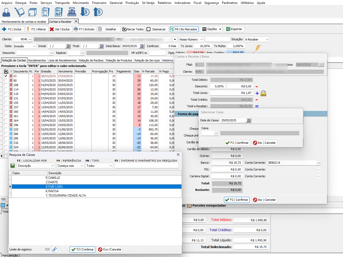Click the dollar down-arrow accounts icon
This screenshot has width=343, height=257.
(x=85, y=12)
